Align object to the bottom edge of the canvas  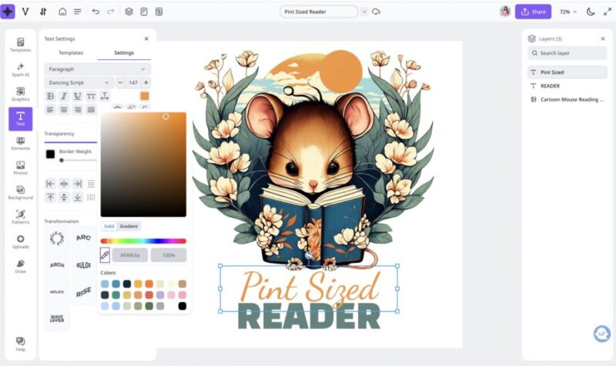point(78,197)
